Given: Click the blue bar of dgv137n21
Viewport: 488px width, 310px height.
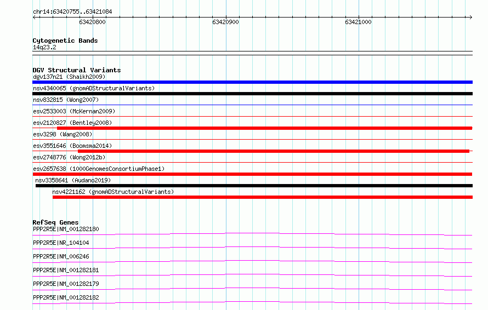Looking at the screenshot, I should click(252, 82).
